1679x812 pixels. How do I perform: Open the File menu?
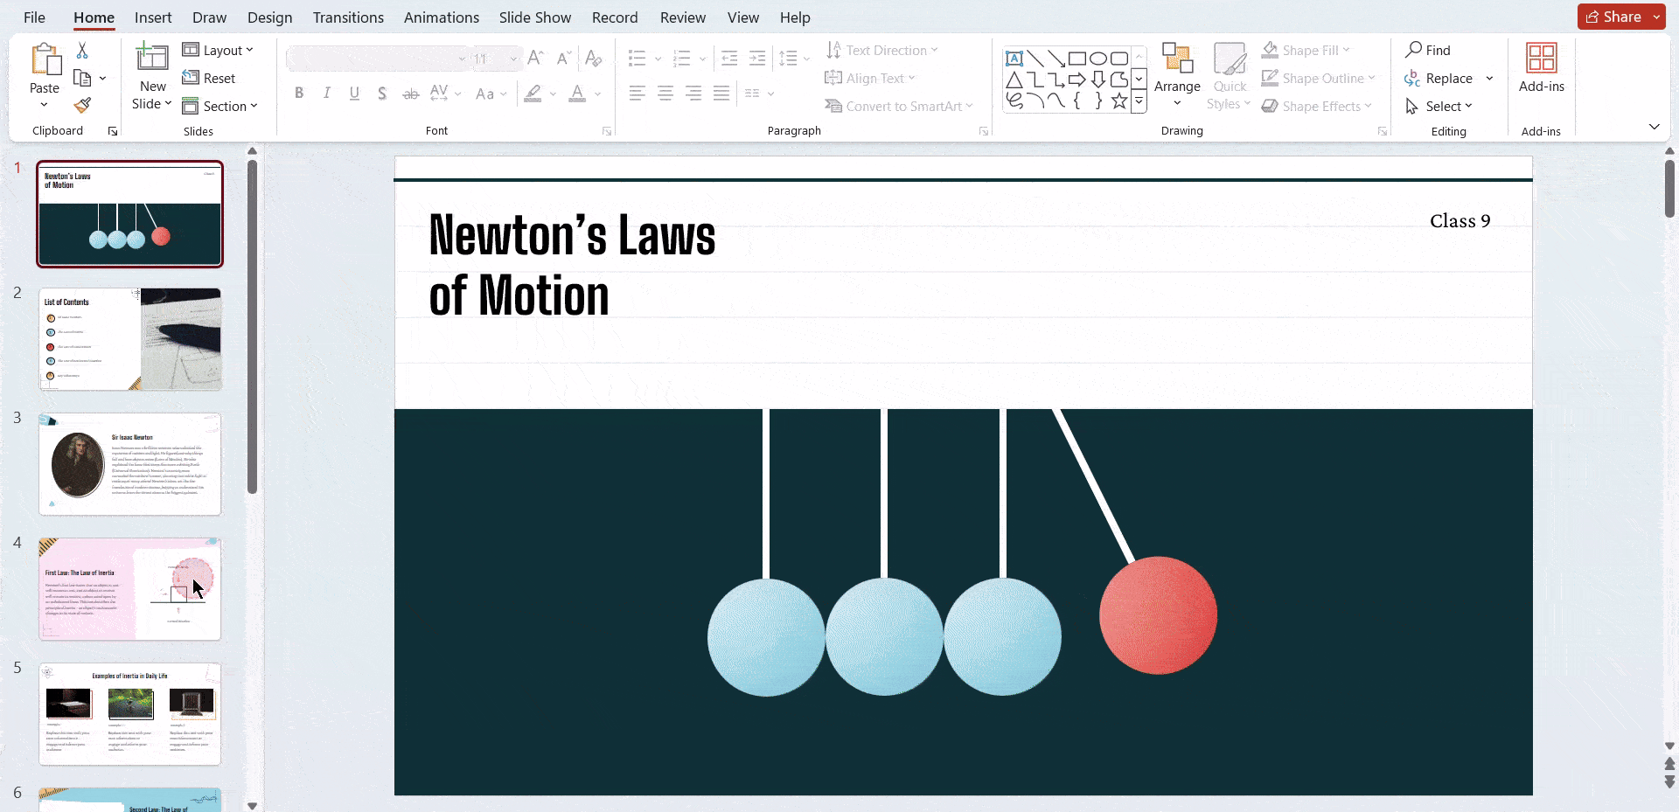click(x=34, y=17)
